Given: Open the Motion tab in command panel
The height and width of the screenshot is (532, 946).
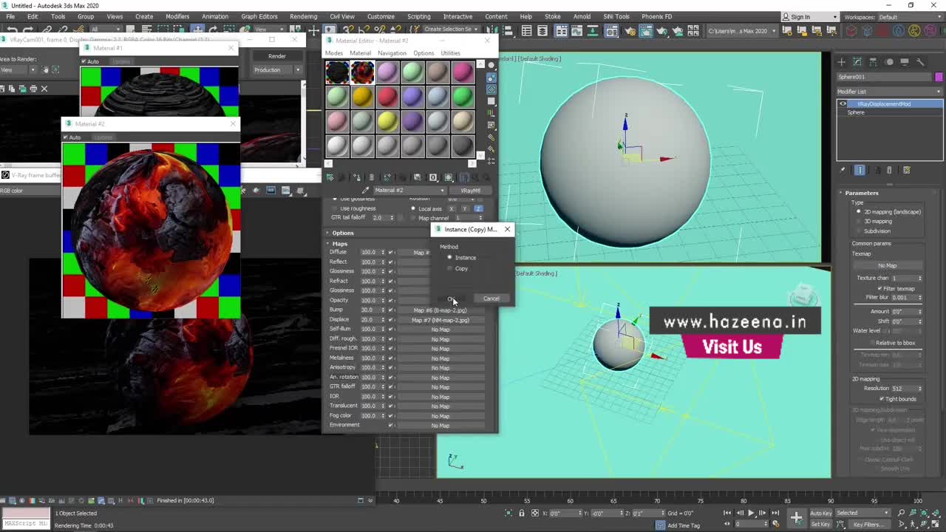Looking at the screenshot, I should 889,62.
